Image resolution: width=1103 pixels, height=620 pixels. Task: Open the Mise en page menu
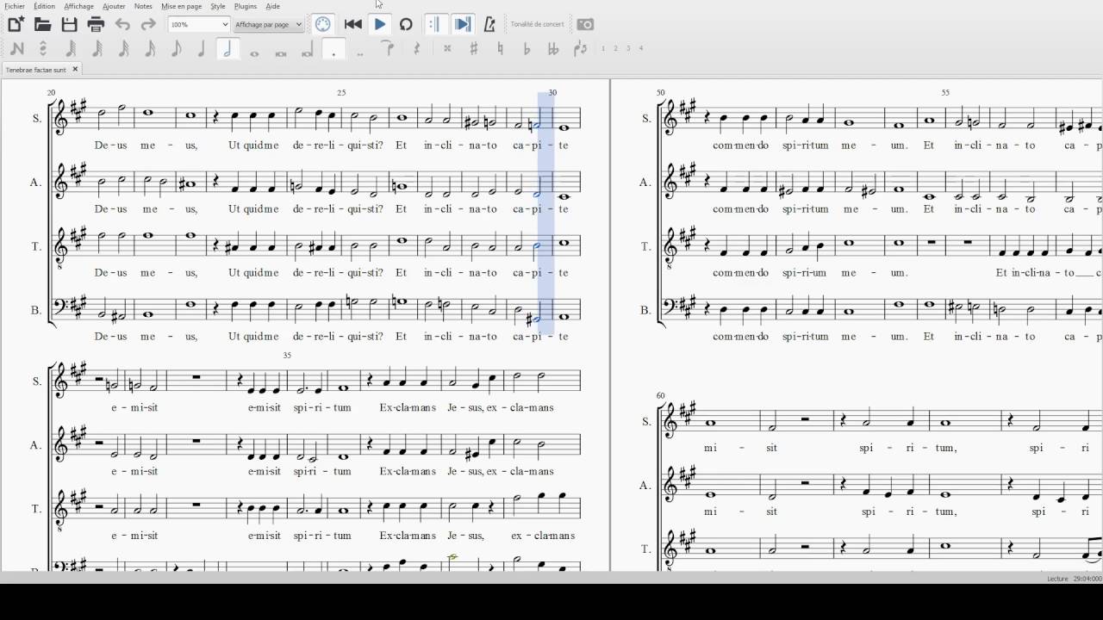coord(181,6)
